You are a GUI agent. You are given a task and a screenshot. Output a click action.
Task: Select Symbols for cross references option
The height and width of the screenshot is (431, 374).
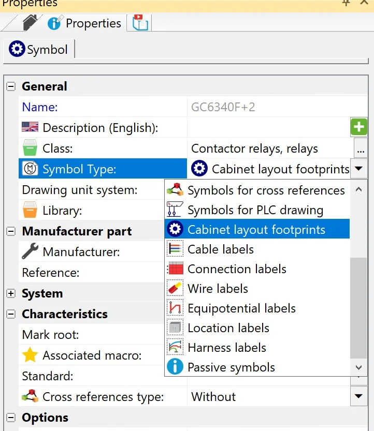(x=266, y=190)
